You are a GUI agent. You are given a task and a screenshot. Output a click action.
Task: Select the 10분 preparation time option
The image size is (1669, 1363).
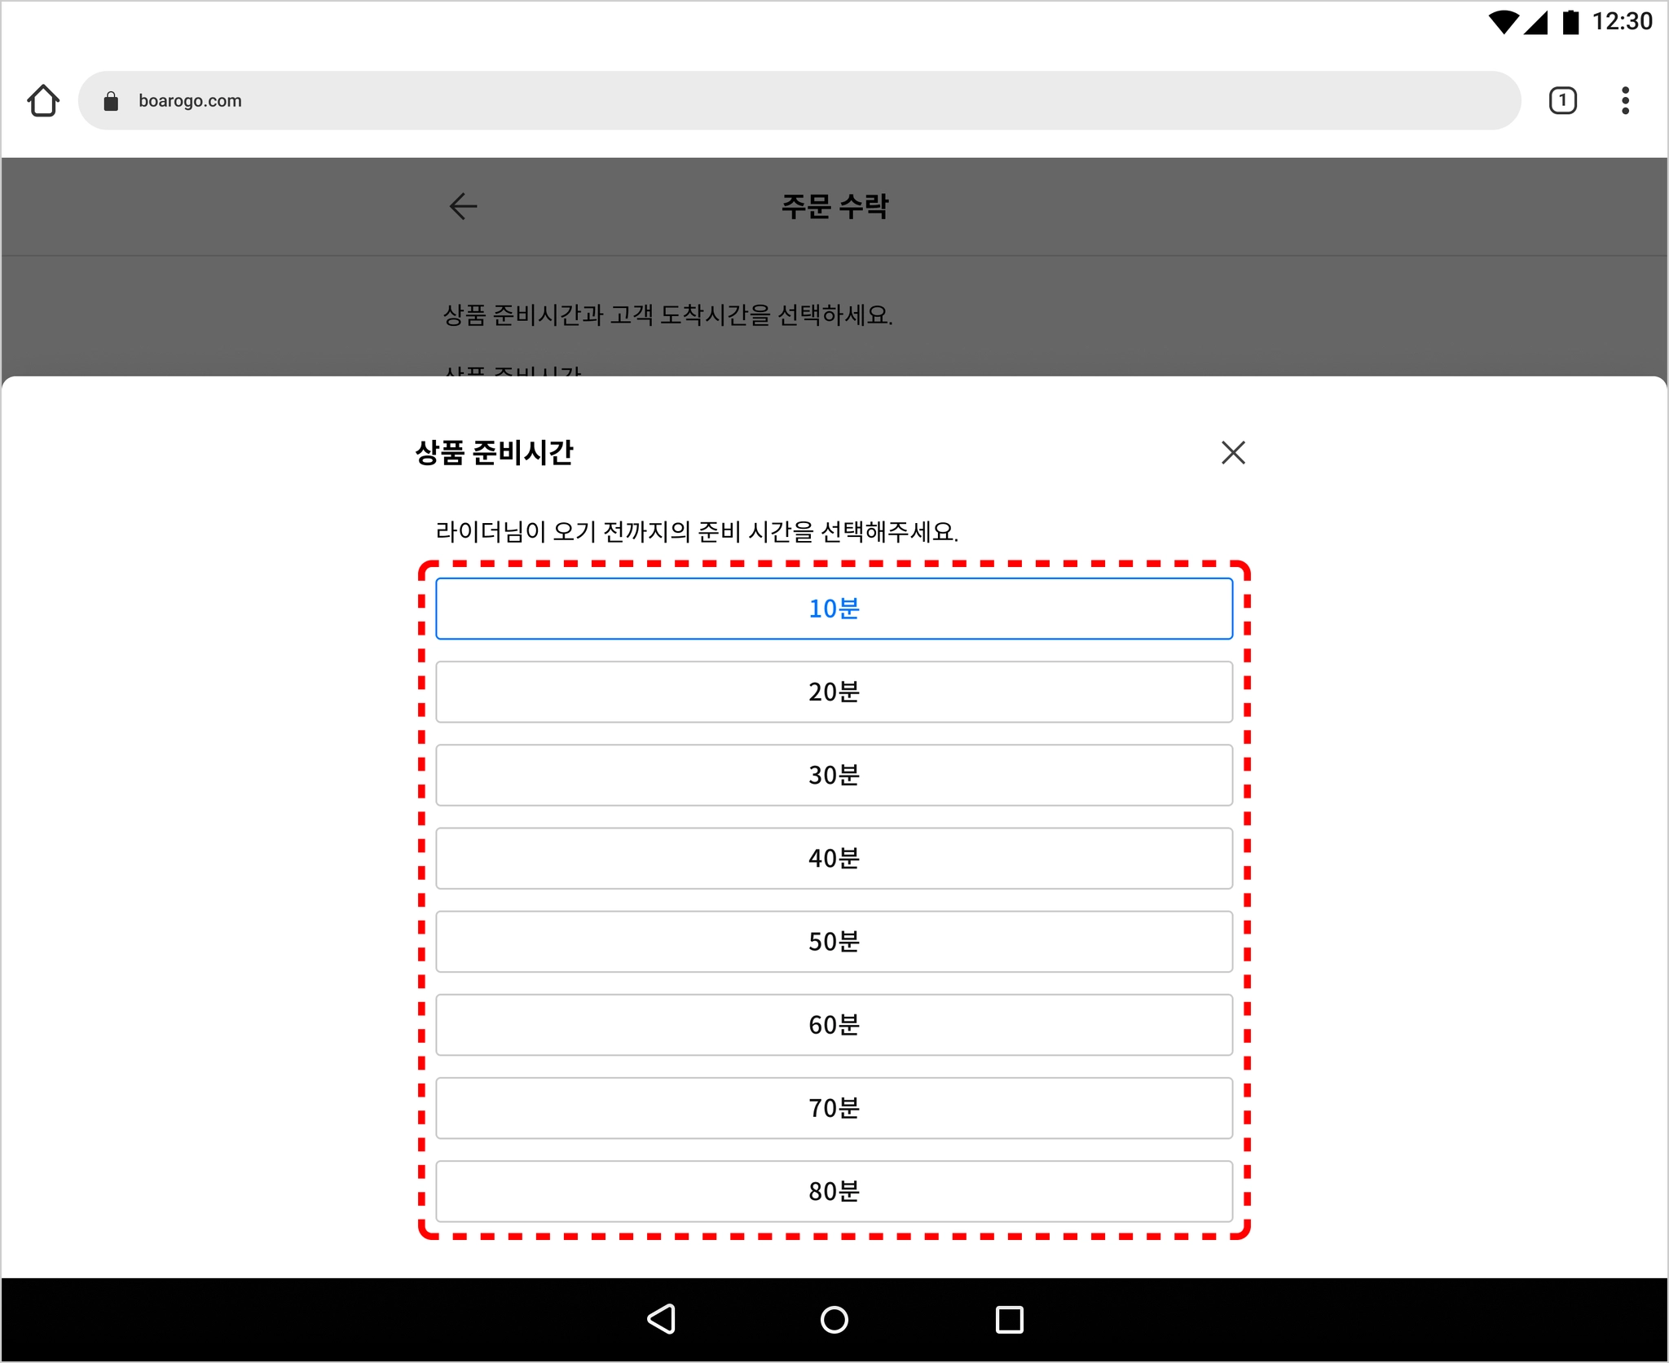(834, 609)
